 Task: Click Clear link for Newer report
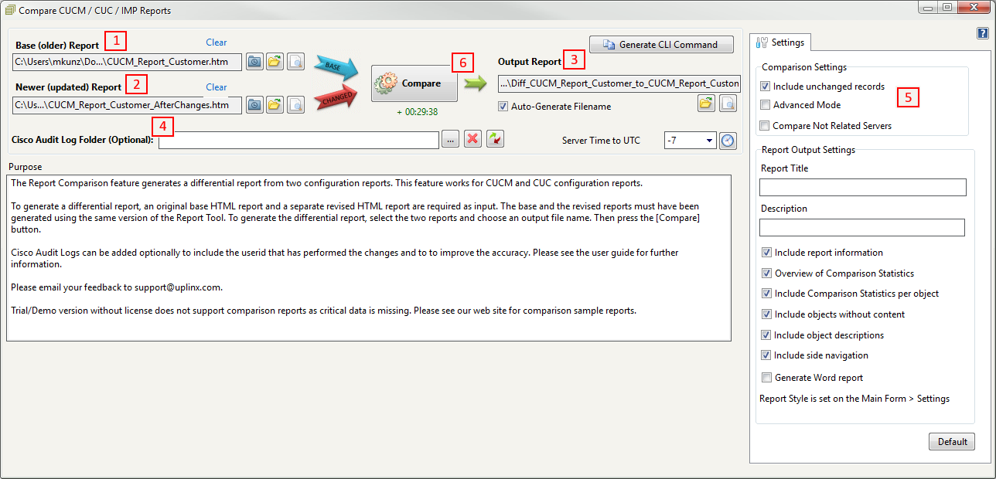pos(217,87)
